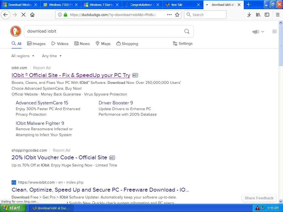Screen dimensions: 283x212
Task: Open page actions three-dot menu
Action: [169, 15]
